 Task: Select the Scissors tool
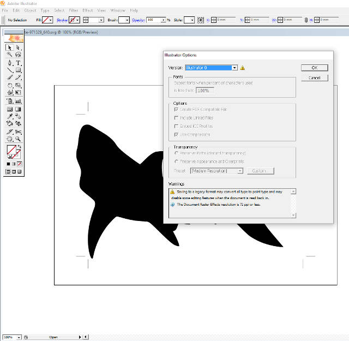tap(18, 132)
